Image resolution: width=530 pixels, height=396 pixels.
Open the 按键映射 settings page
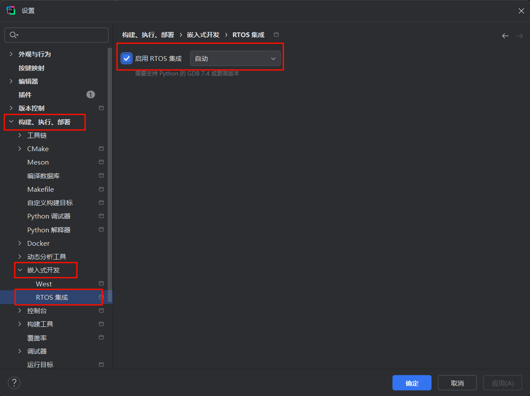[x=31, y=68]
